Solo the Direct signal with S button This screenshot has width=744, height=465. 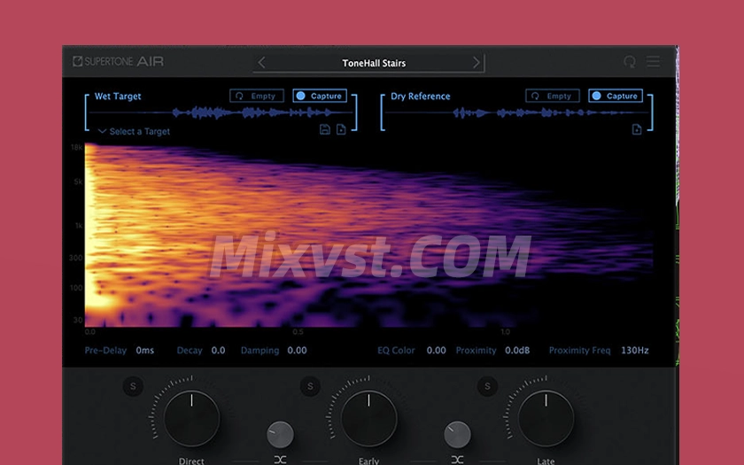pos(133,386)
